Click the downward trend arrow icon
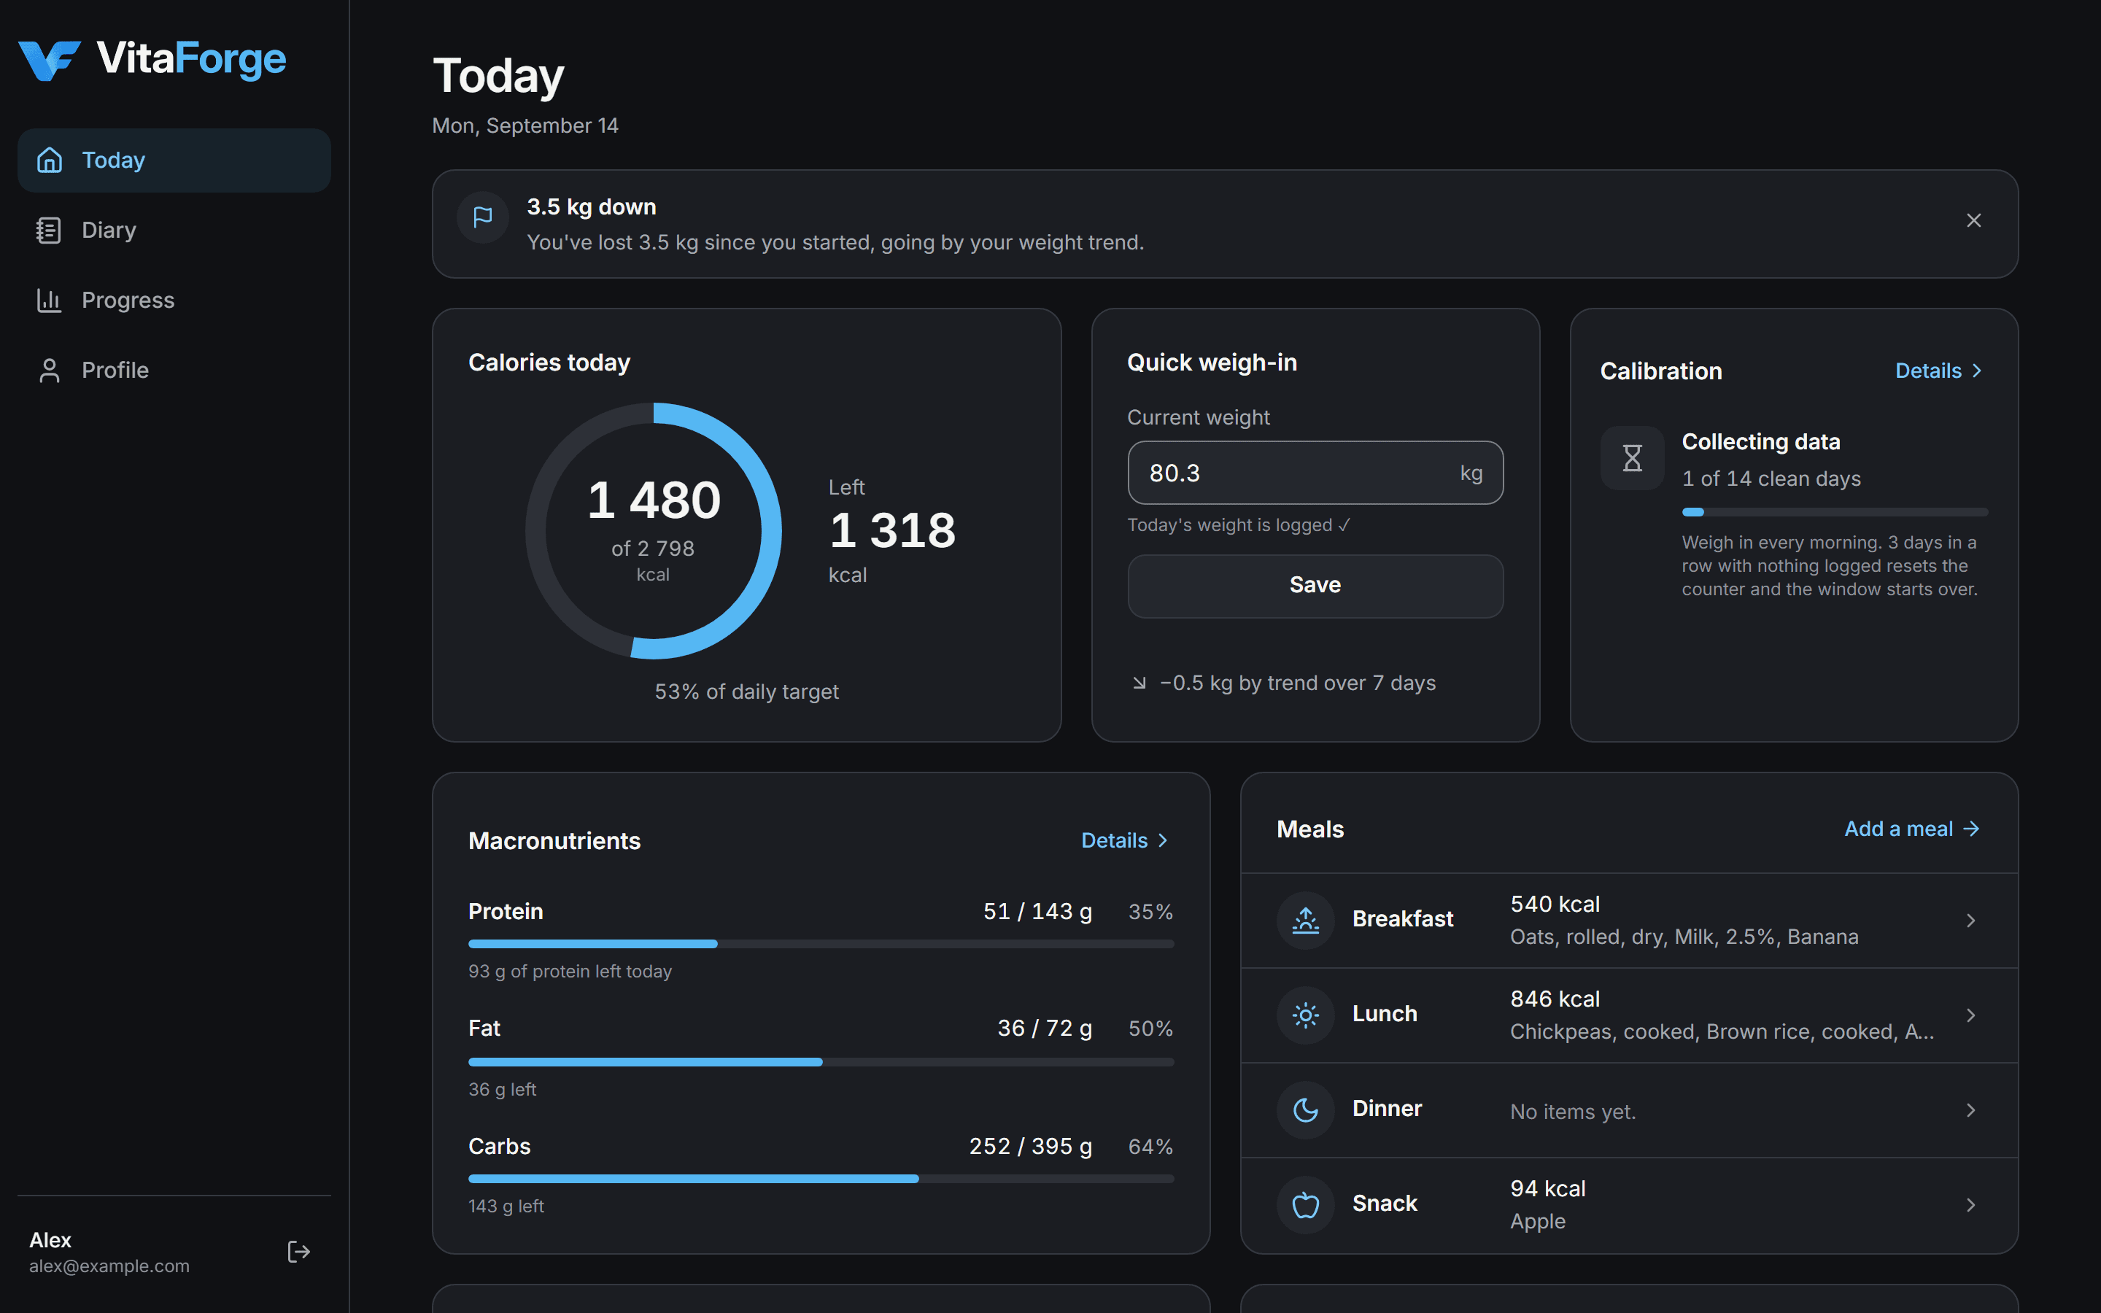Image resolution: width=2101 pixels, height=1313 pixels. click(x=1139, y=683)
